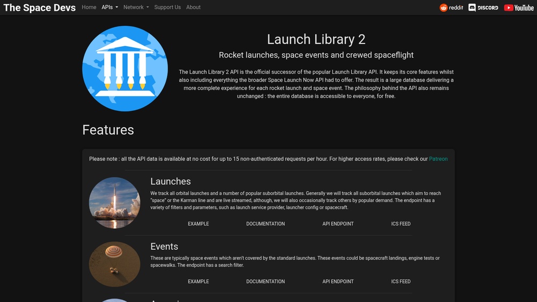Go to The Space Devs home brand
Screen dimensions: 537x302
pyautogui.click(x=39, y=8)
